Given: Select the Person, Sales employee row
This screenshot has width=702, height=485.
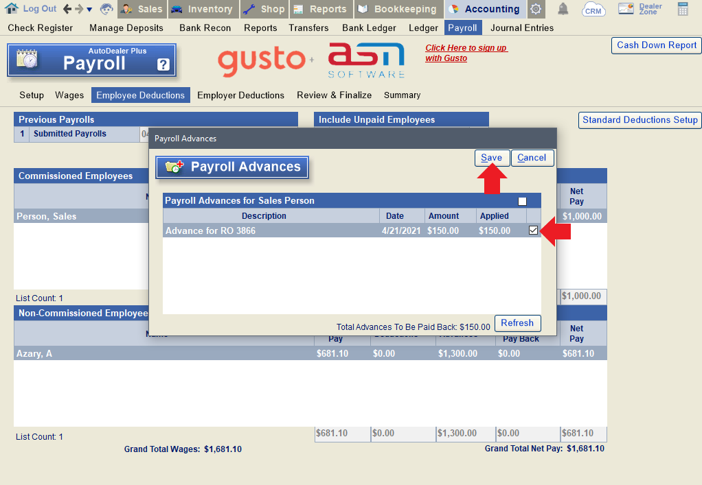Looking at the screenshot, I should coord(81,216).
